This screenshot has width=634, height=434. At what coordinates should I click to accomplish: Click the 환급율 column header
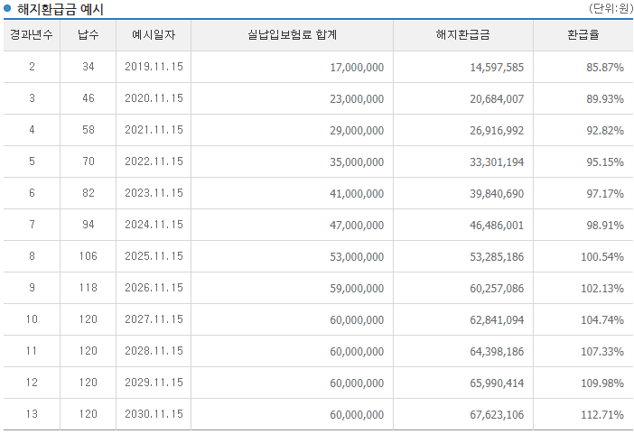point(583,36)
